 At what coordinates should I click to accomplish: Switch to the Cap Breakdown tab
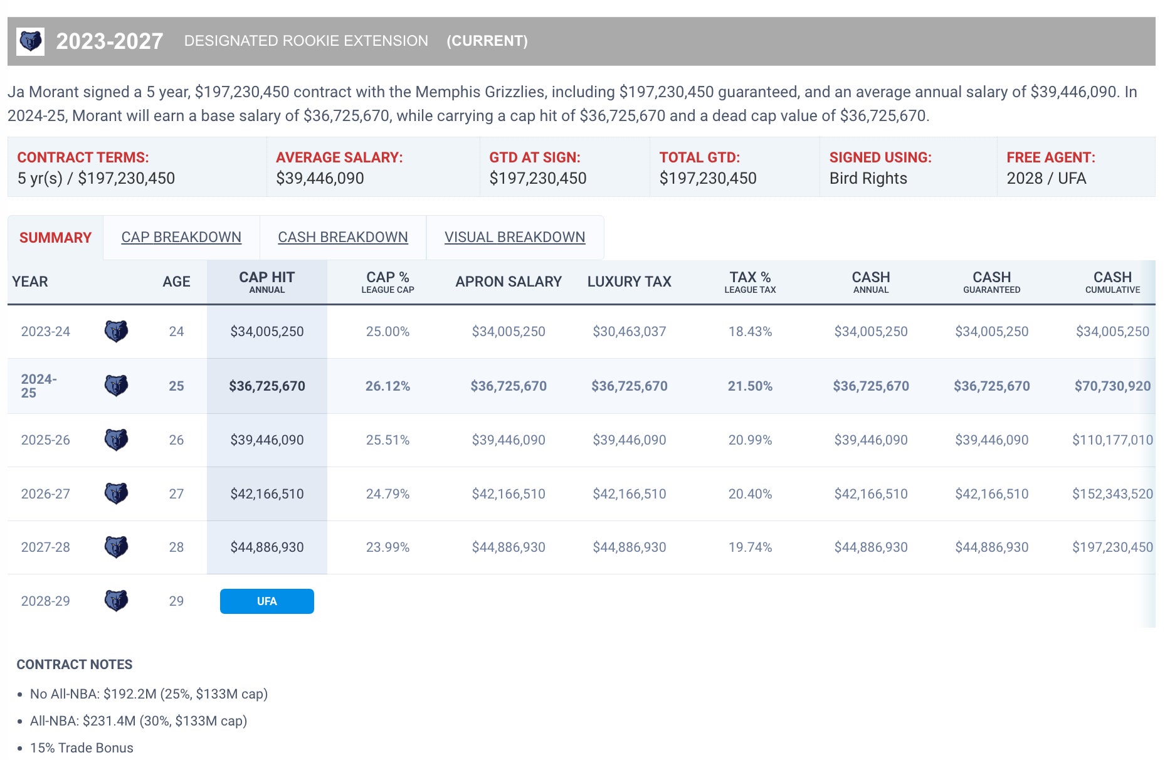(181, 237)
